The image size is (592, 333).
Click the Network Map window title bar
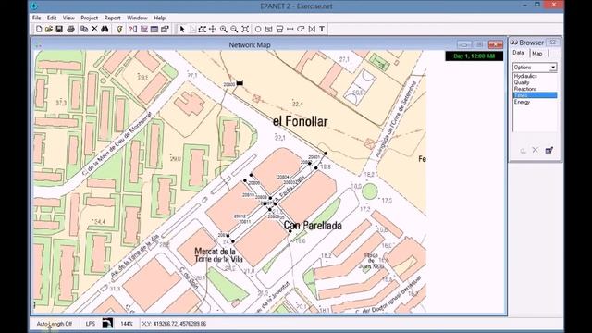tap(249, 44)
